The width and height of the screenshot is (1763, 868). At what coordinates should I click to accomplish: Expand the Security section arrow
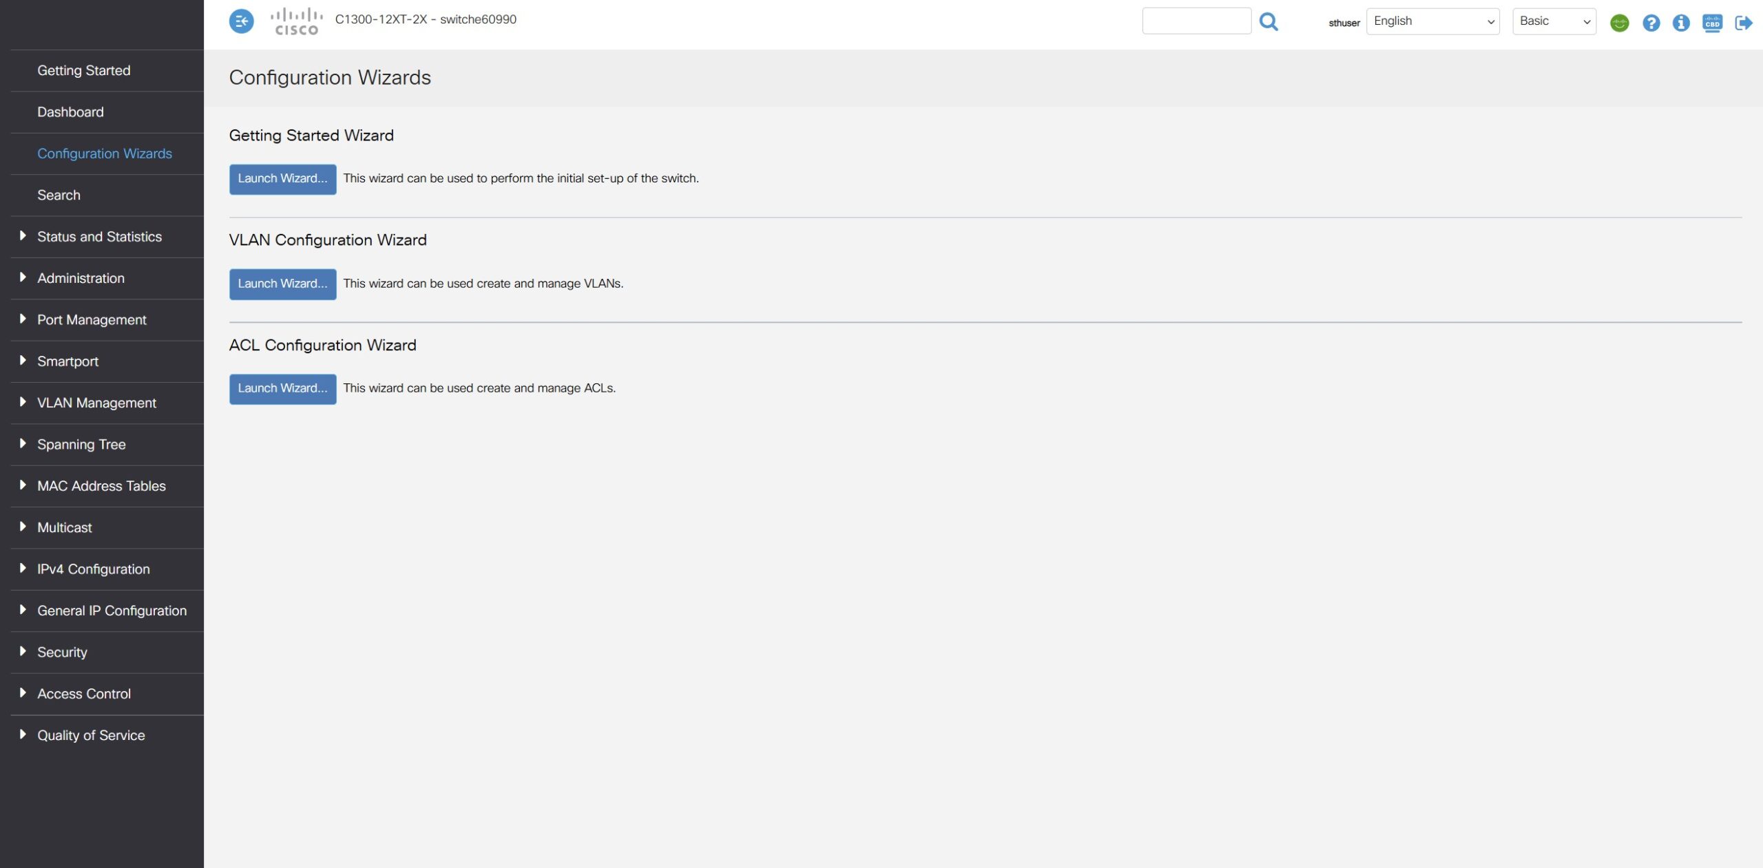[23, 651]
